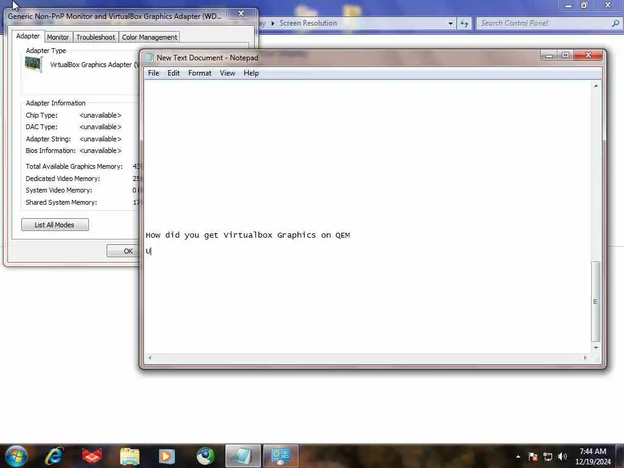Launch Windows Media Player from taskbar
624x468 pixels.
[x=167, y=456]
